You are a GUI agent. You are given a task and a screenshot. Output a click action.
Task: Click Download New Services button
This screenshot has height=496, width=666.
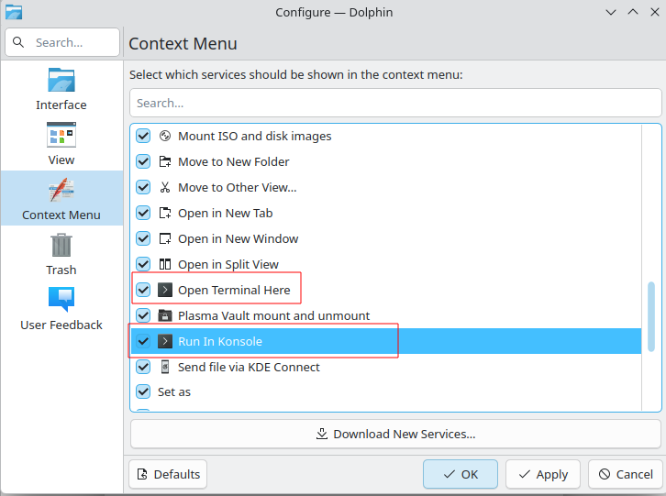click(x=395, y=434)
